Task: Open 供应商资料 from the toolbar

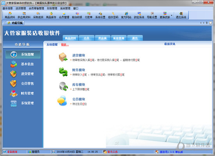Action: [24, 15]
